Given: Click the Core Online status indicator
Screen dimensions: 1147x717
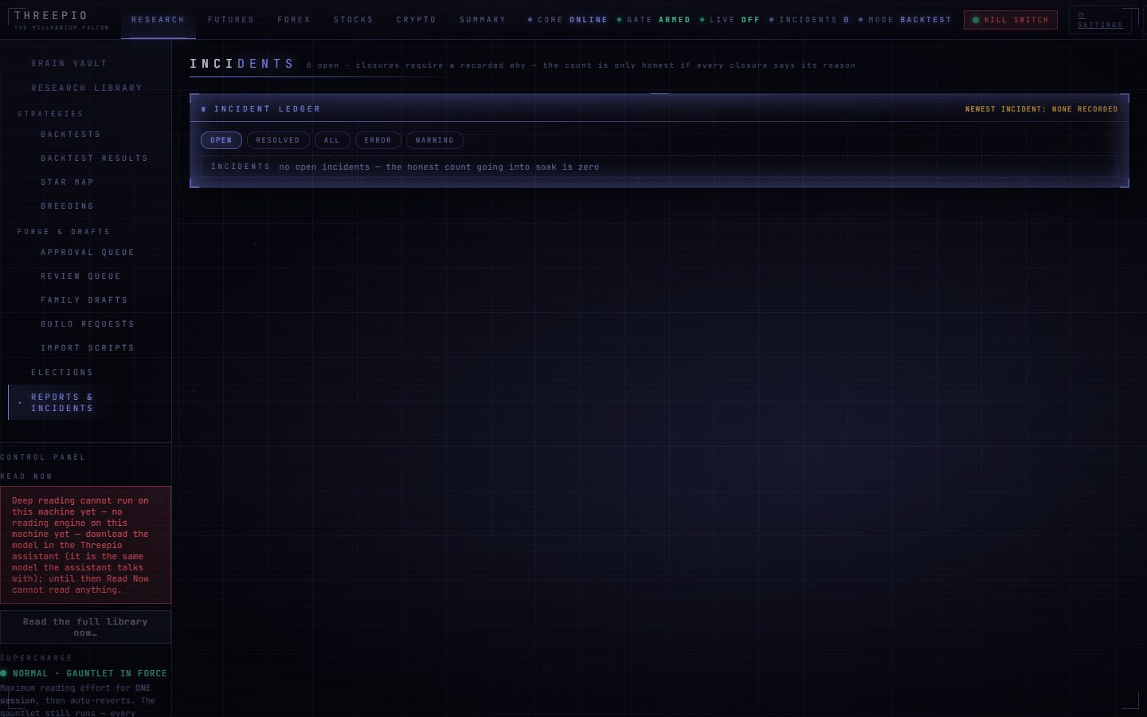Looking at the screenshot, I should [568, 20].
